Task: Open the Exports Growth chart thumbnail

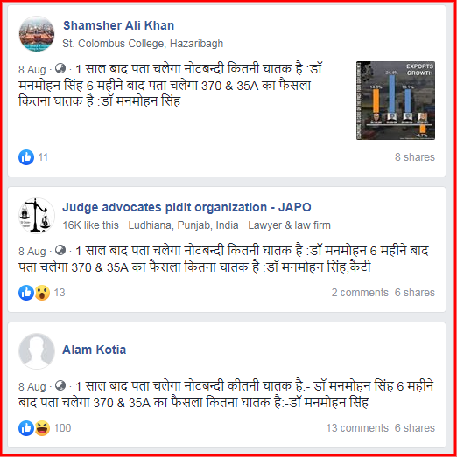Action: (x=396, y=100)
